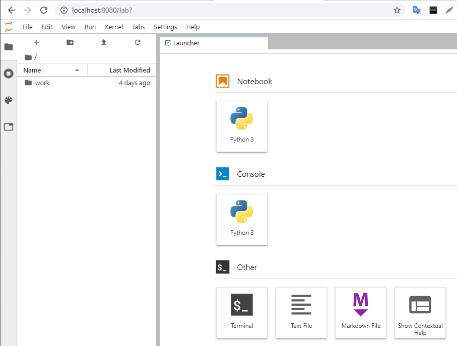The width and height of the screenshot is (457, 346).
Task: Open the Settings menu
Action: click(165, 27)
